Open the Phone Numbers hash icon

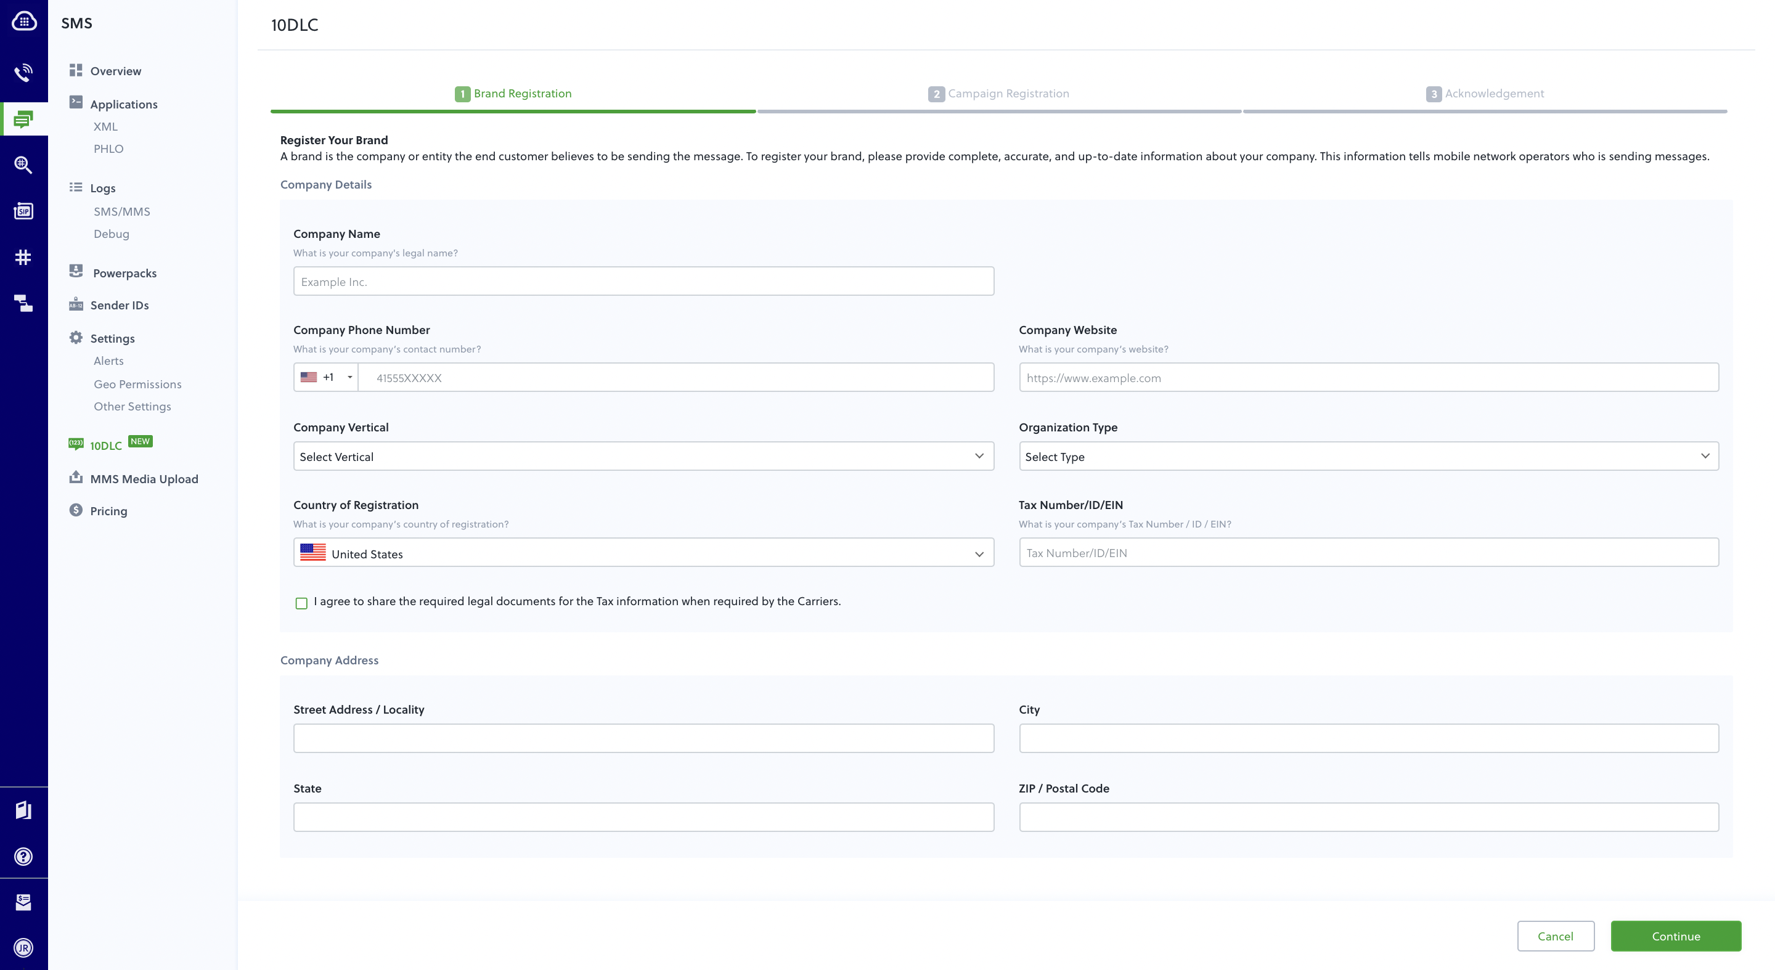[23, 257]
